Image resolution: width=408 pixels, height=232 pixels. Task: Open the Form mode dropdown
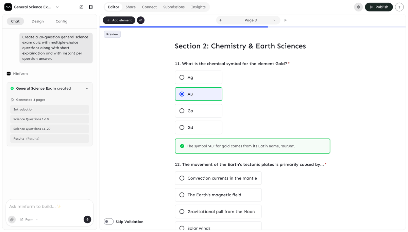click(29, 219)
